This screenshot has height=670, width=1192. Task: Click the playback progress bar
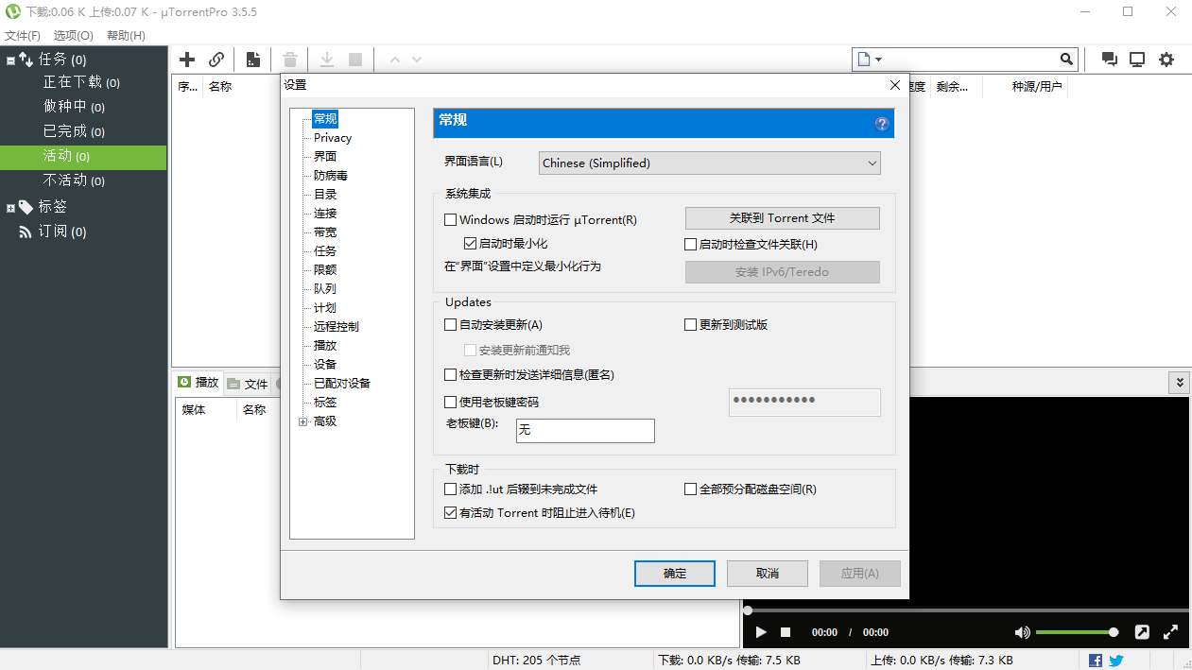(966, 610)
